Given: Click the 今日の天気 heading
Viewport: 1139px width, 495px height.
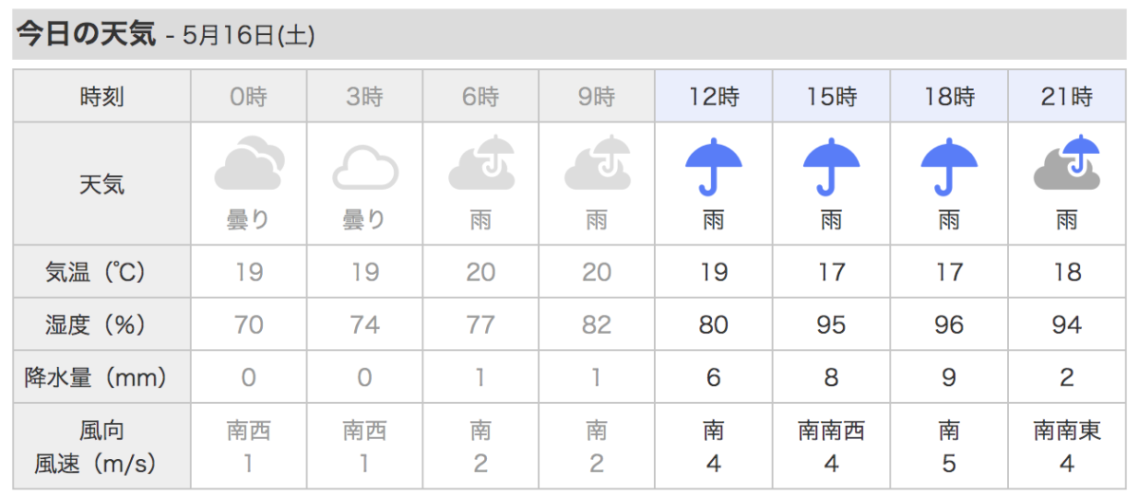Looking at the screenshot, I should click(x=85, y=35).
